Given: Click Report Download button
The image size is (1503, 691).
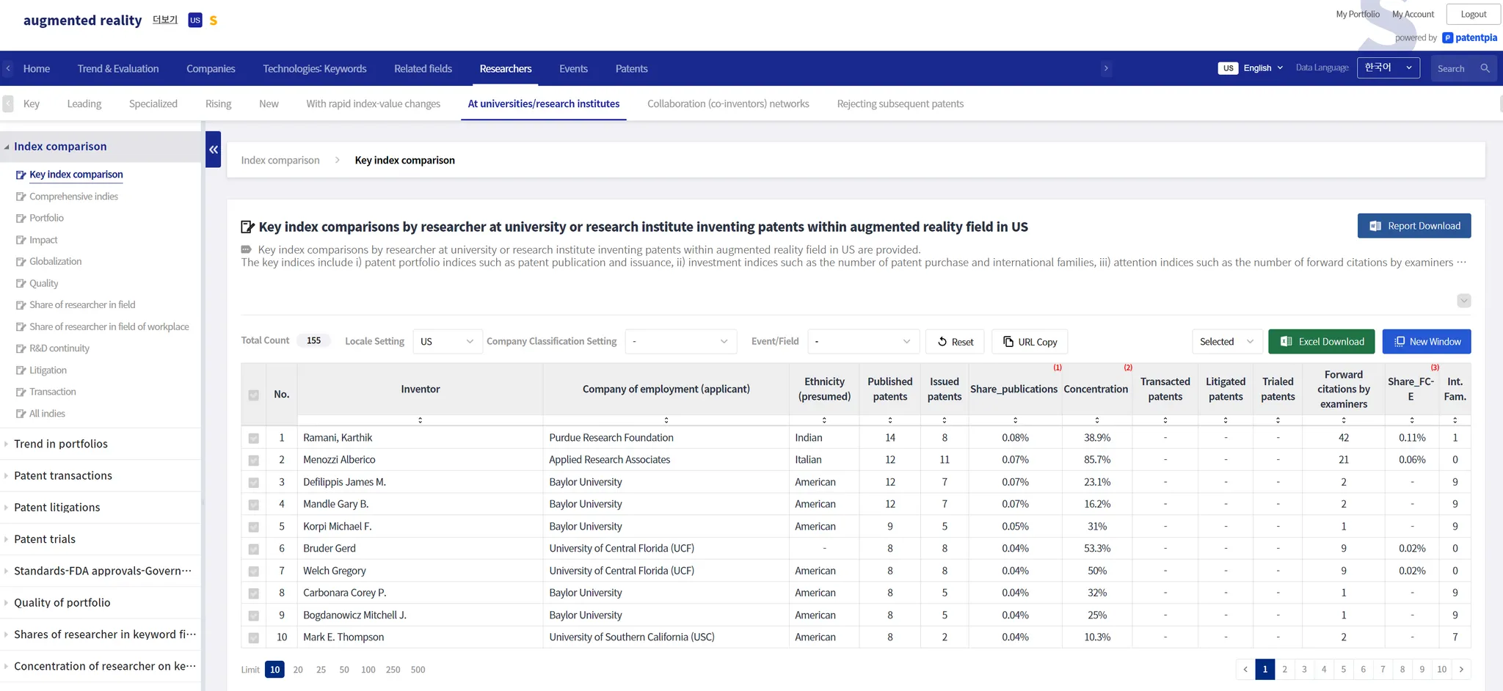Looking at the screenshot, I should tap(1413, 226).
